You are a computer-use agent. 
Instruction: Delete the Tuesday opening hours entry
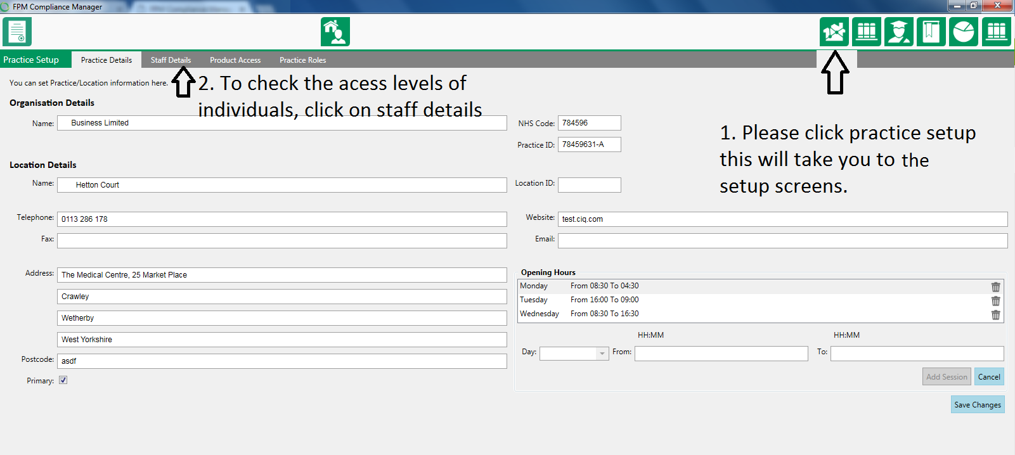pos(995,301)
